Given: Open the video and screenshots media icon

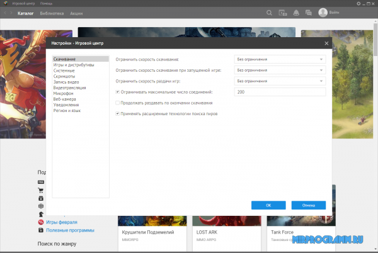Looking at the screenshot, I should coord(282,13).
